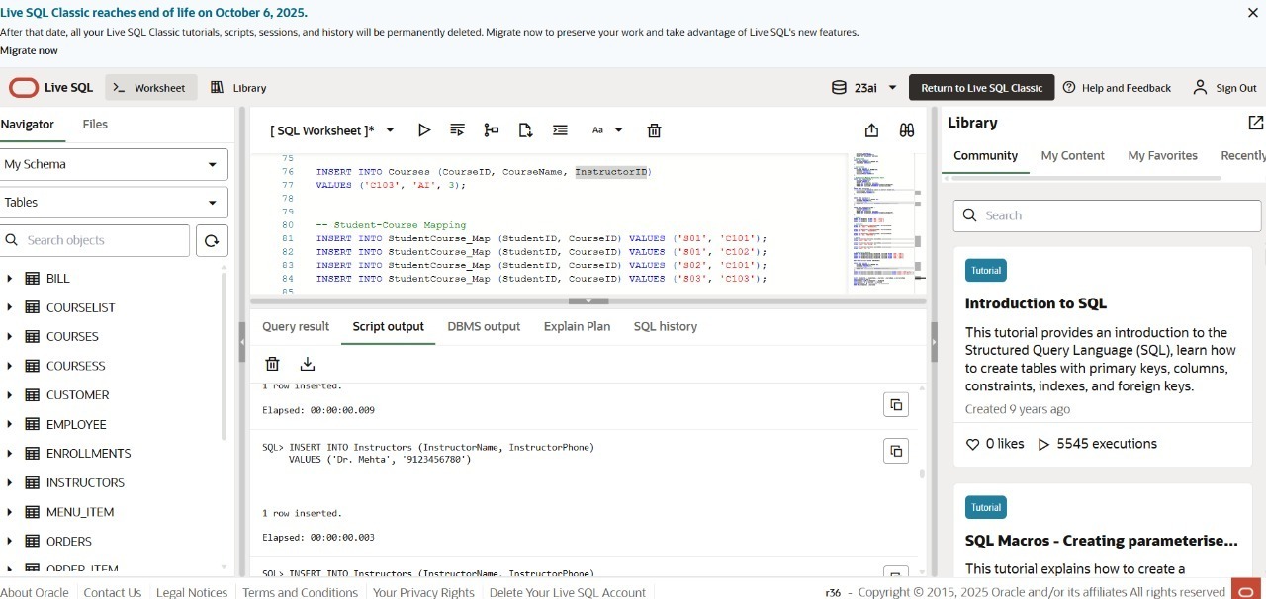Like the Introduction to SQL tutorial
Image resolution: width=1266 pixels, height=599 pixels.
point(973,444)
